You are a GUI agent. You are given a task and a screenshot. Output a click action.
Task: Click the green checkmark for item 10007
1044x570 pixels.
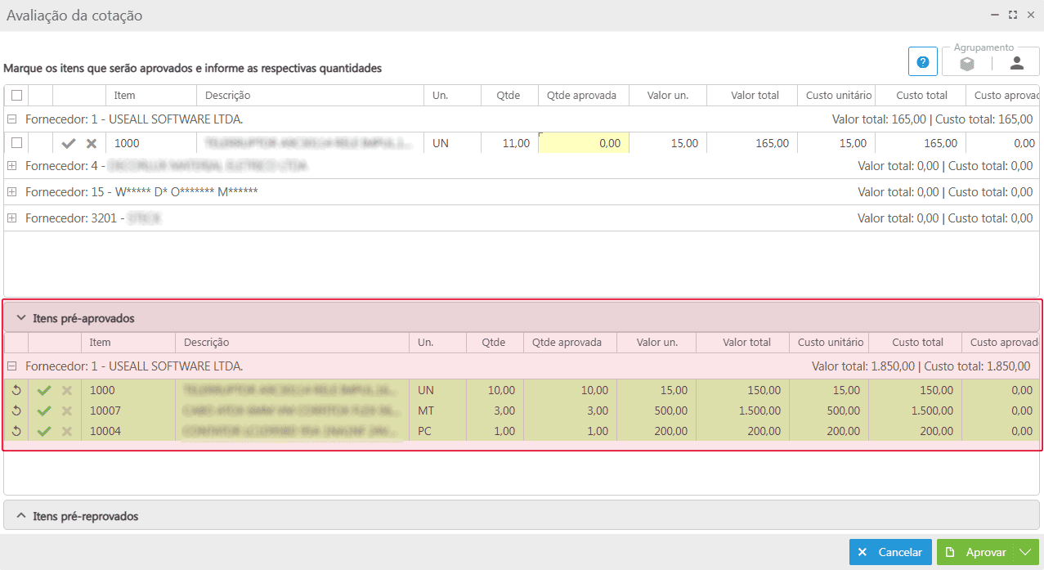(x=44, y=411)
